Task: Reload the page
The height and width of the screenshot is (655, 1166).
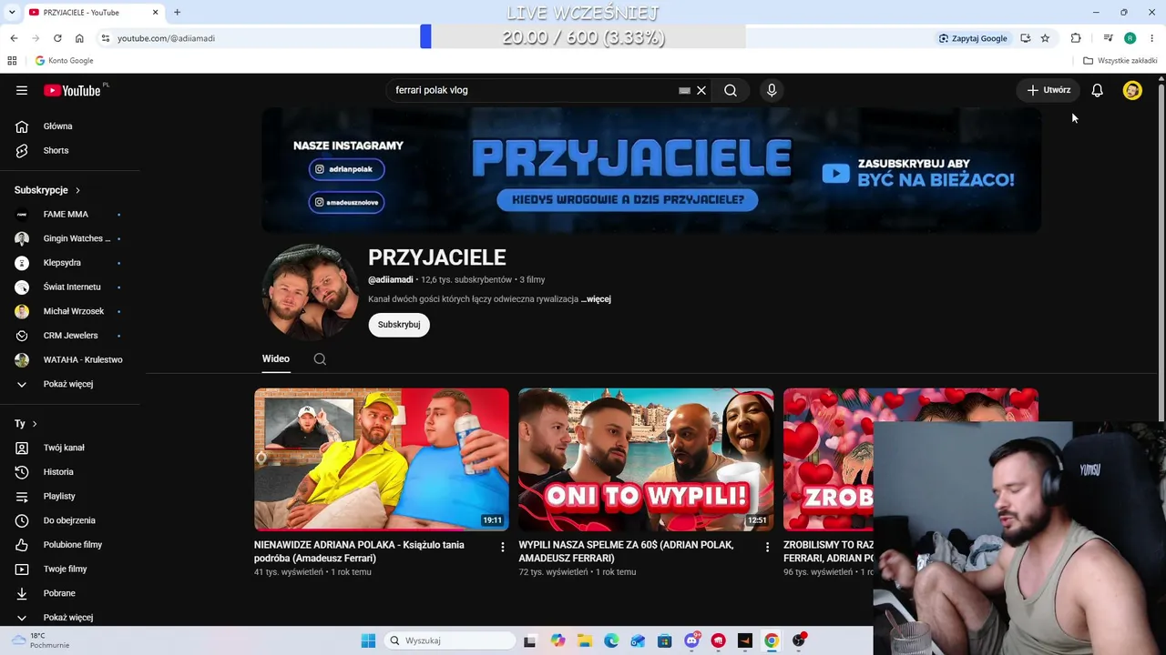Action: (57, 38)
